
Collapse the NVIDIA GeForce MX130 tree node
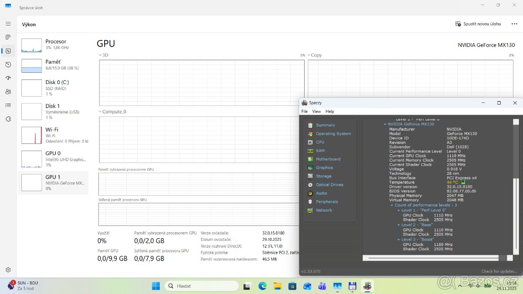click(x=385, y=124)
